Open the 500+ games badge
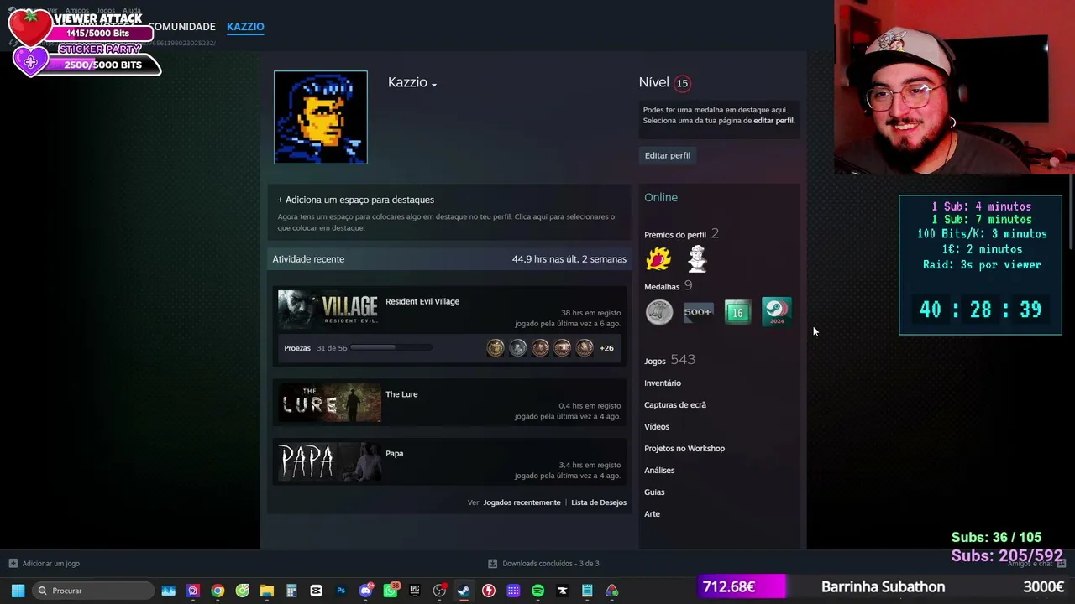 [x=698, y=312]
